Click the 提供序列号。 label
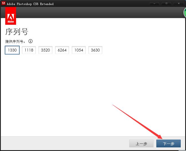 tap(15, 41)
